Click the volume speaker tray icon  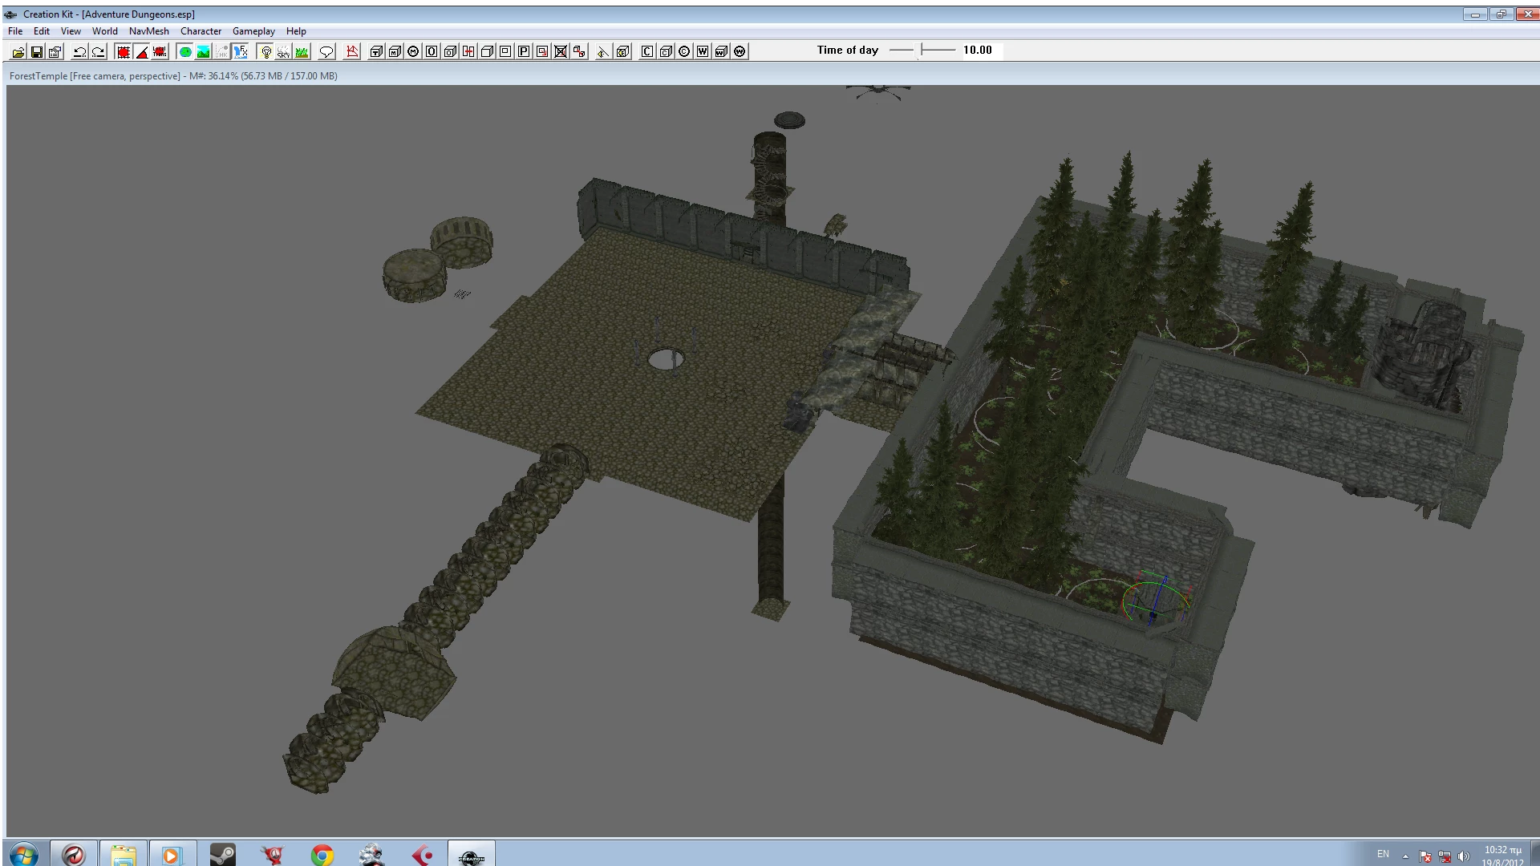(1464, 856)
